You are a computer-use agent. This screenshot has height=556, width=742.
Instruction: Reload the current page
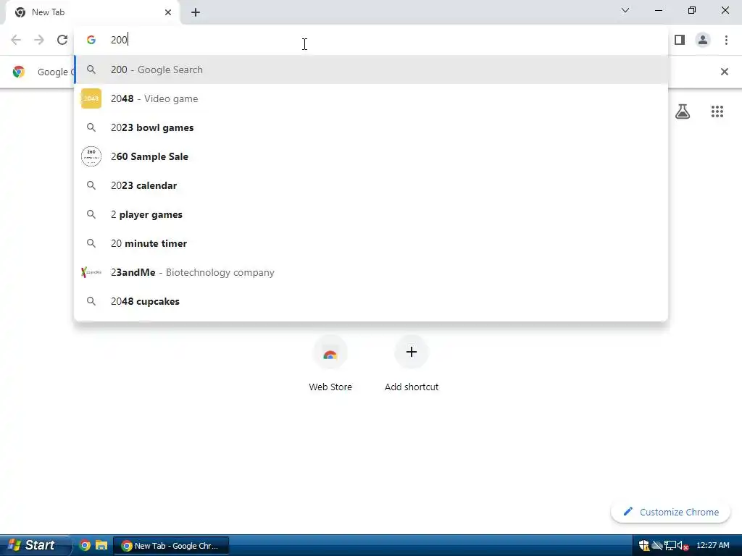[62, 40]
